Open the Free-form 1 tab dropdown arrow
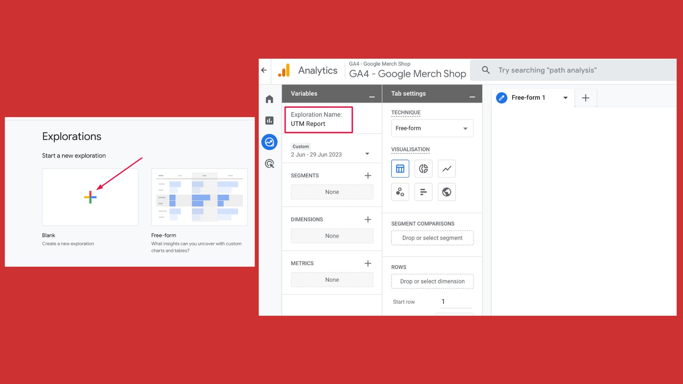683x384 pixels. point(565,98)
